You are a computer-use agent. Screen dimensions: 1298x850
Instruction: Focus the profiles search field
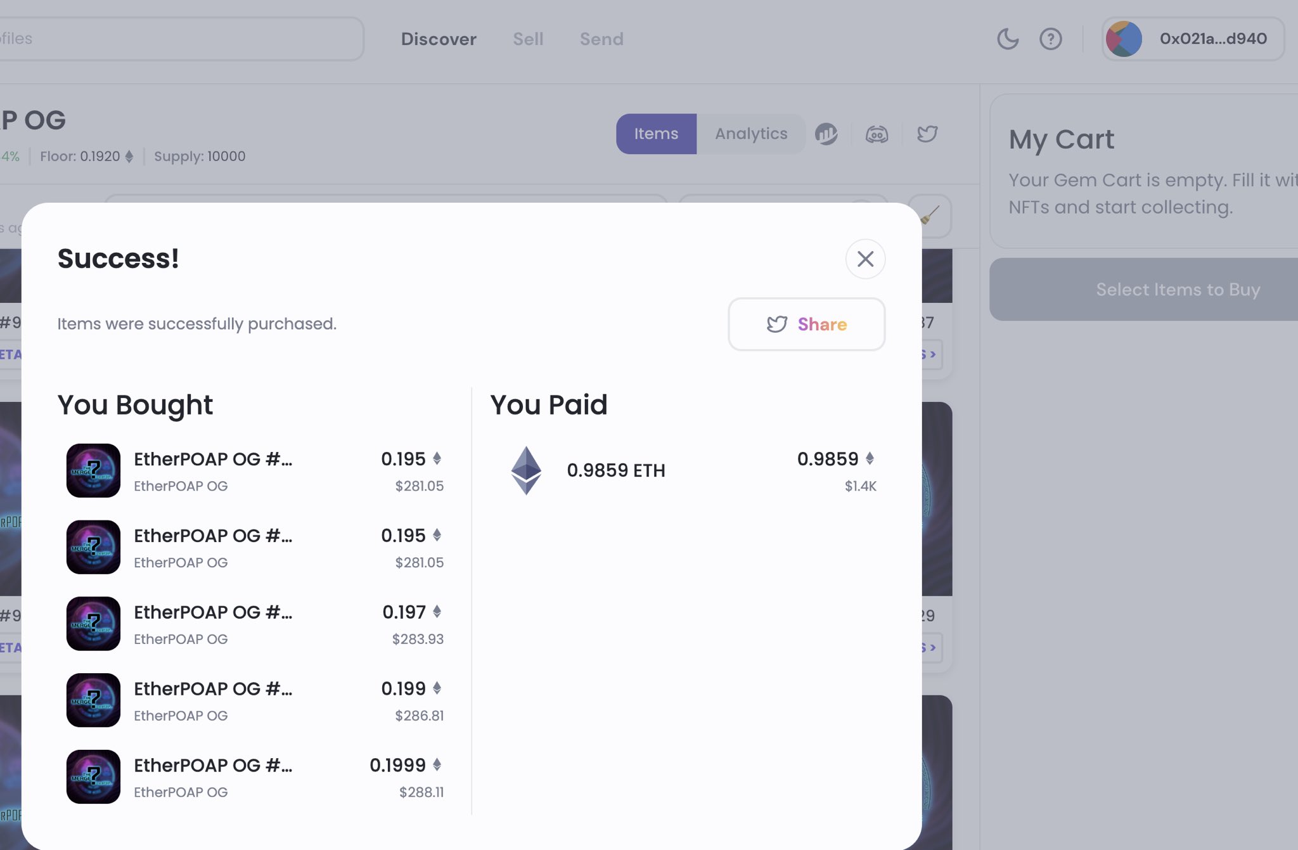[177, 39]
